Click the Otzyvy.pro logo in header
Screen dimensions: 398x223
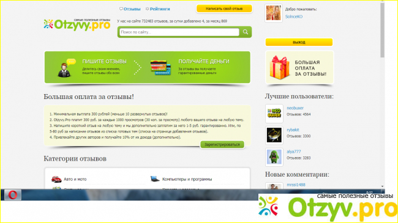tap(77, 24)
